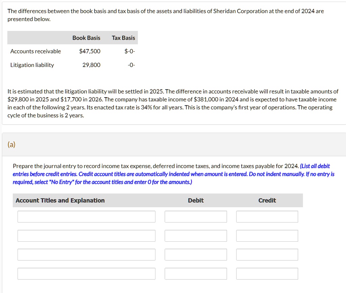Click the third Credit amount field
The width and height of the screenshot is (346, 293).
(x=267, y=255)
